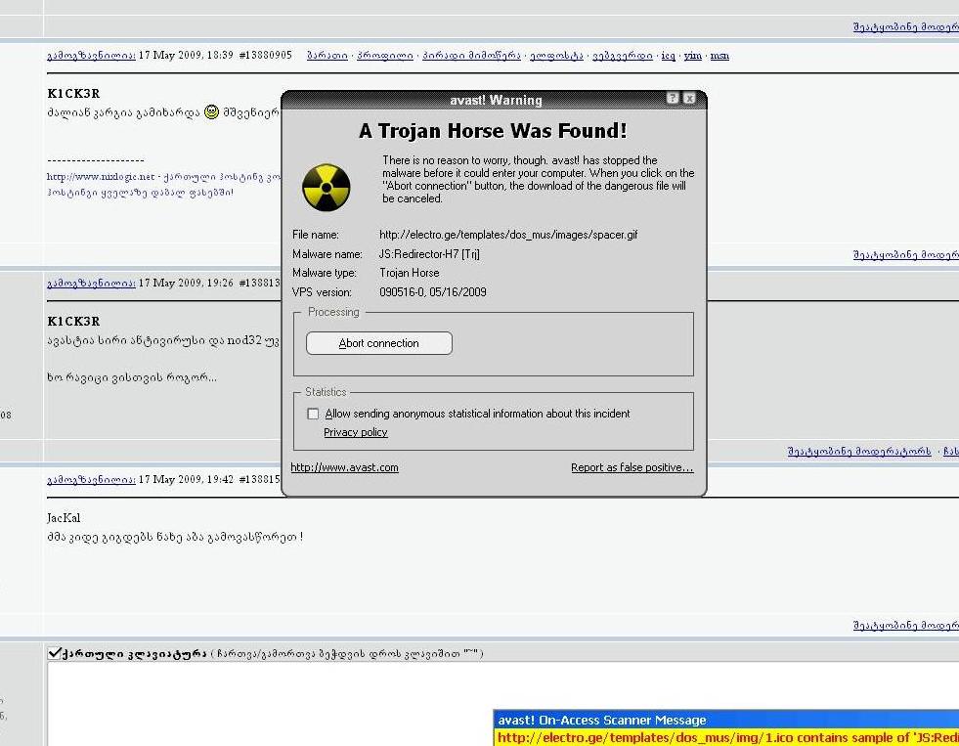
Task: Click Report as false positive link
Action: click(632, 467)
